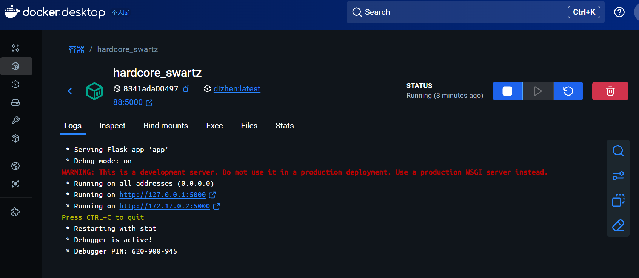Screen dimensions: 639x278
Task: Restart the container with circular arrow button
Action: pyautogui.click(x=568, y=91)
